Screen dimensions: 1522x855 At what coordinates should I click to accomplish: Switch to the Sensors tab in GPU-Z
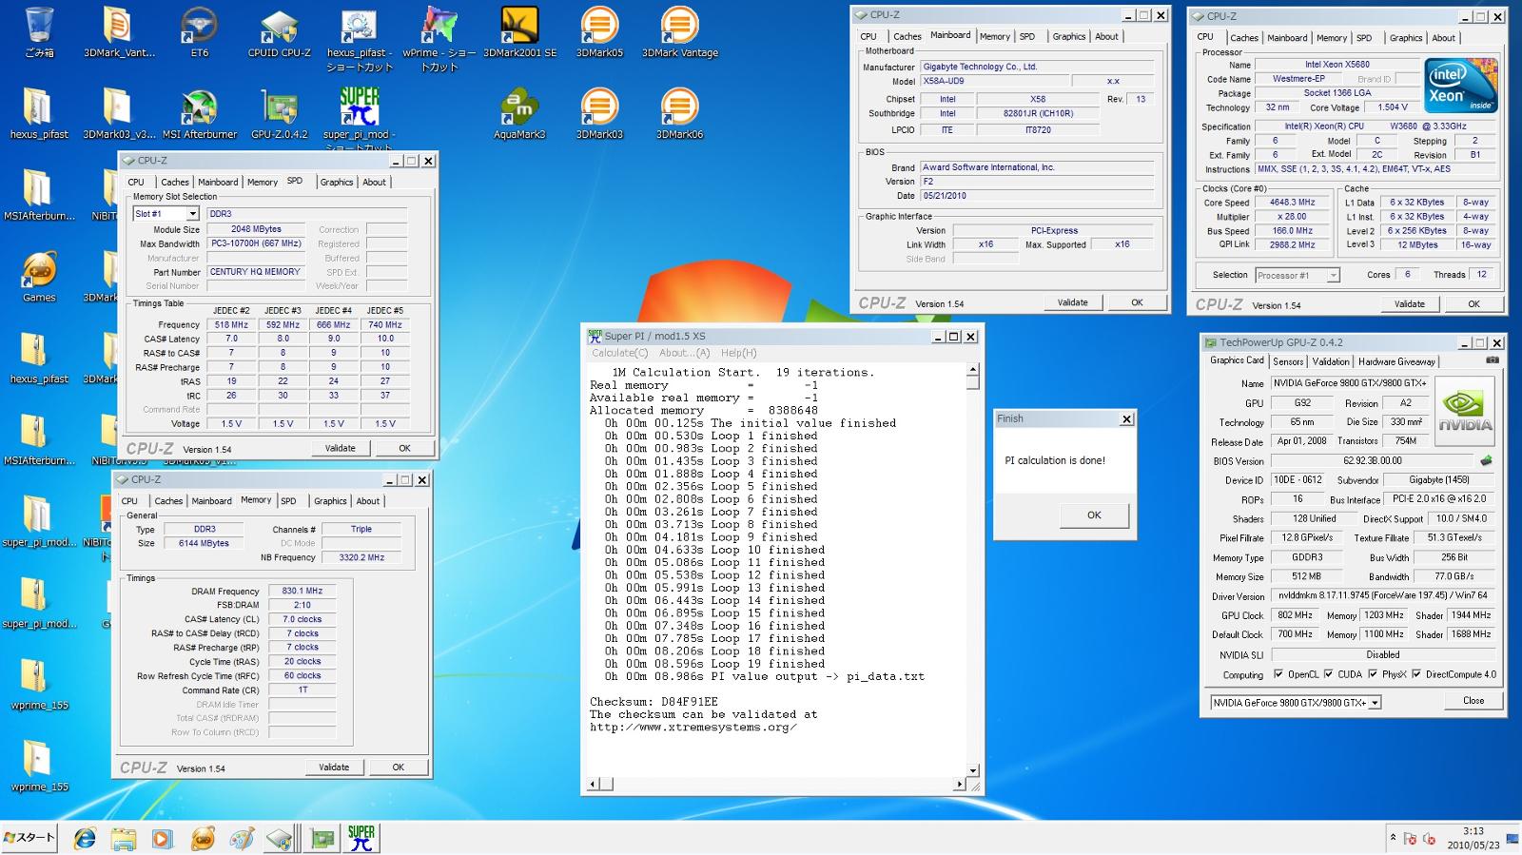1288,361
